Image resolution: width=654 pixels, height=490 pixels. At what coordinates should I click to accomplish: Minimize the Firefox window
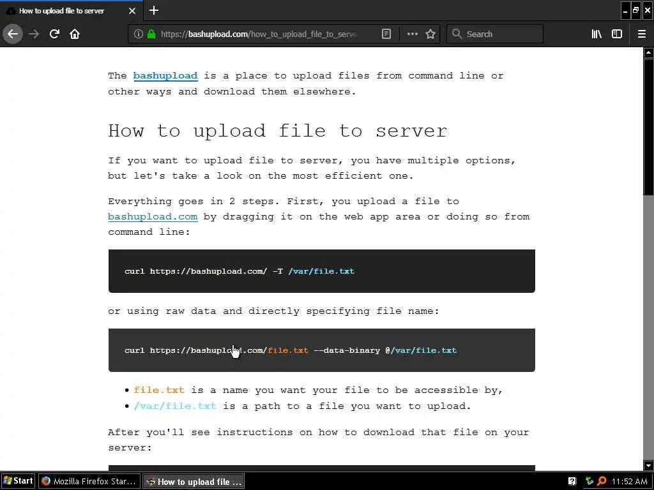[625, 10]
